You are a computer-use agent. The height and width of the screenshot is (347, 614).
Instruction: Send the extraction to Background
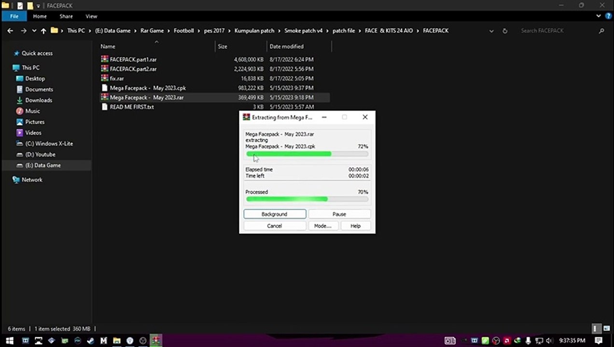pyautogui.click(x=275, y=214)
